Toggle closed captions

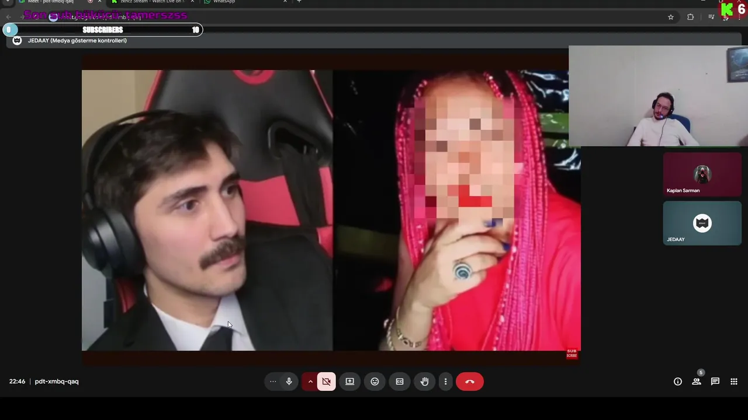(400, 381)
